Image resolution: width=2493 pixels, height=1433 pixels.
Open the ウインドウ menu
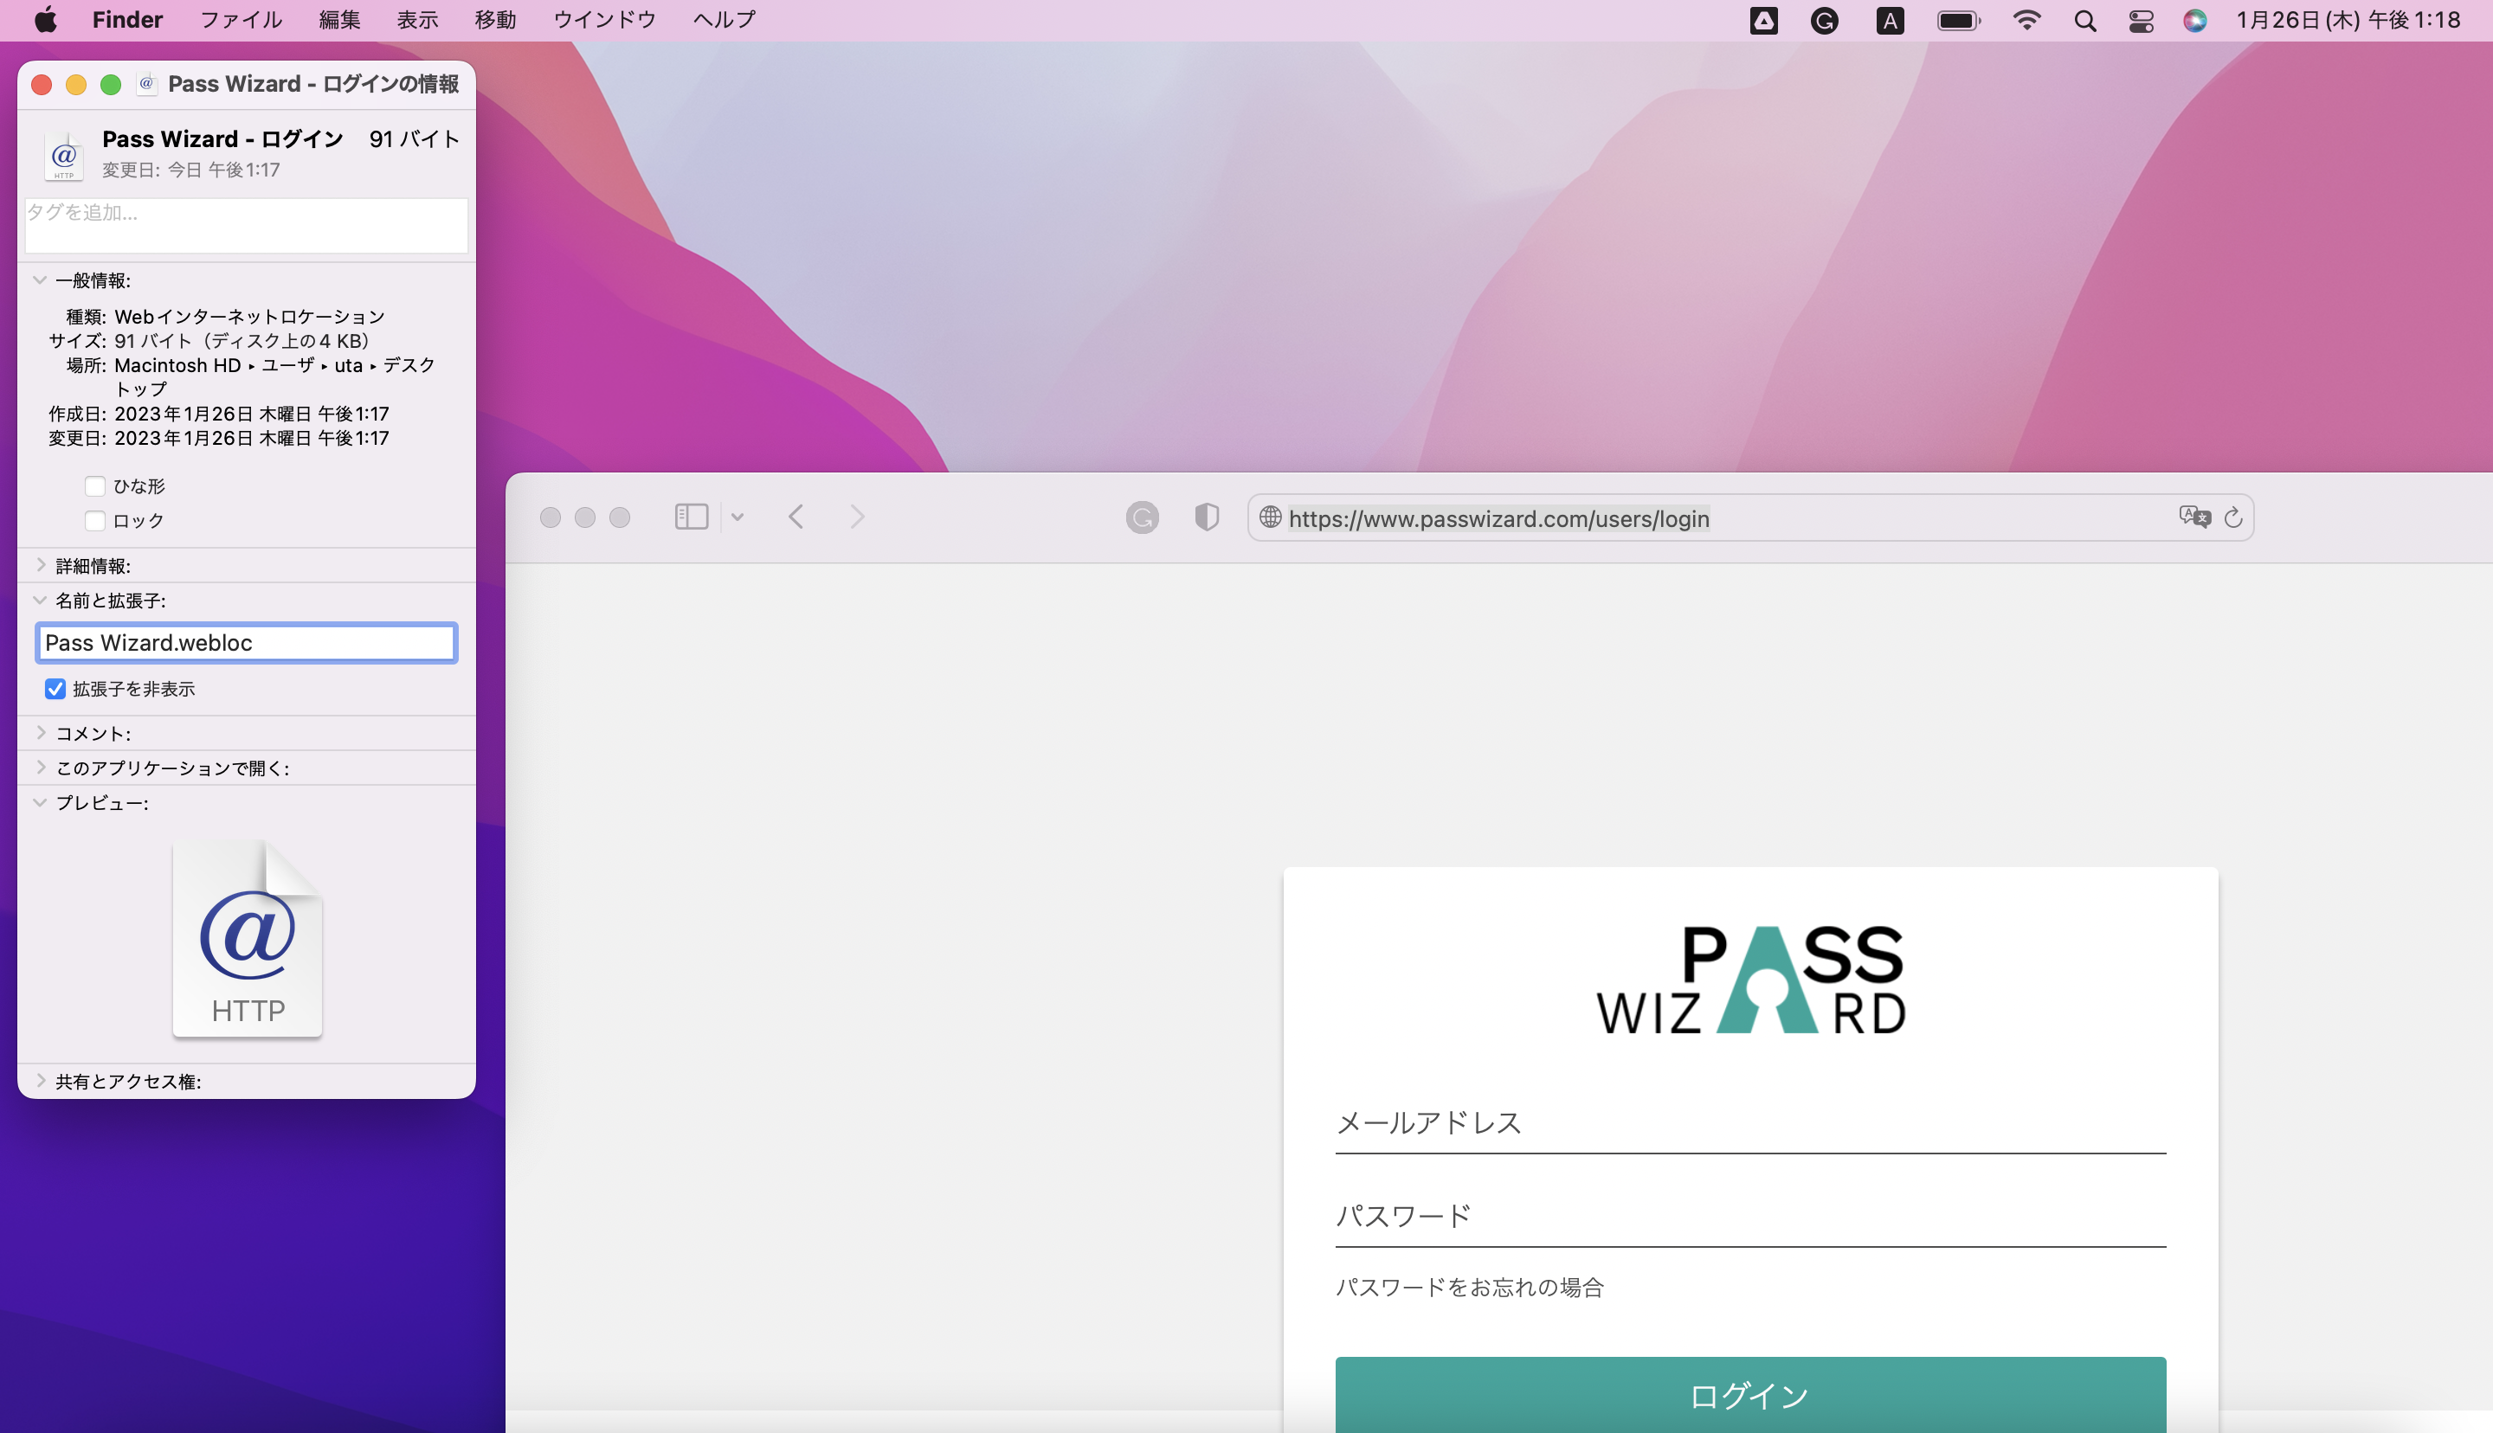[604, 20]
